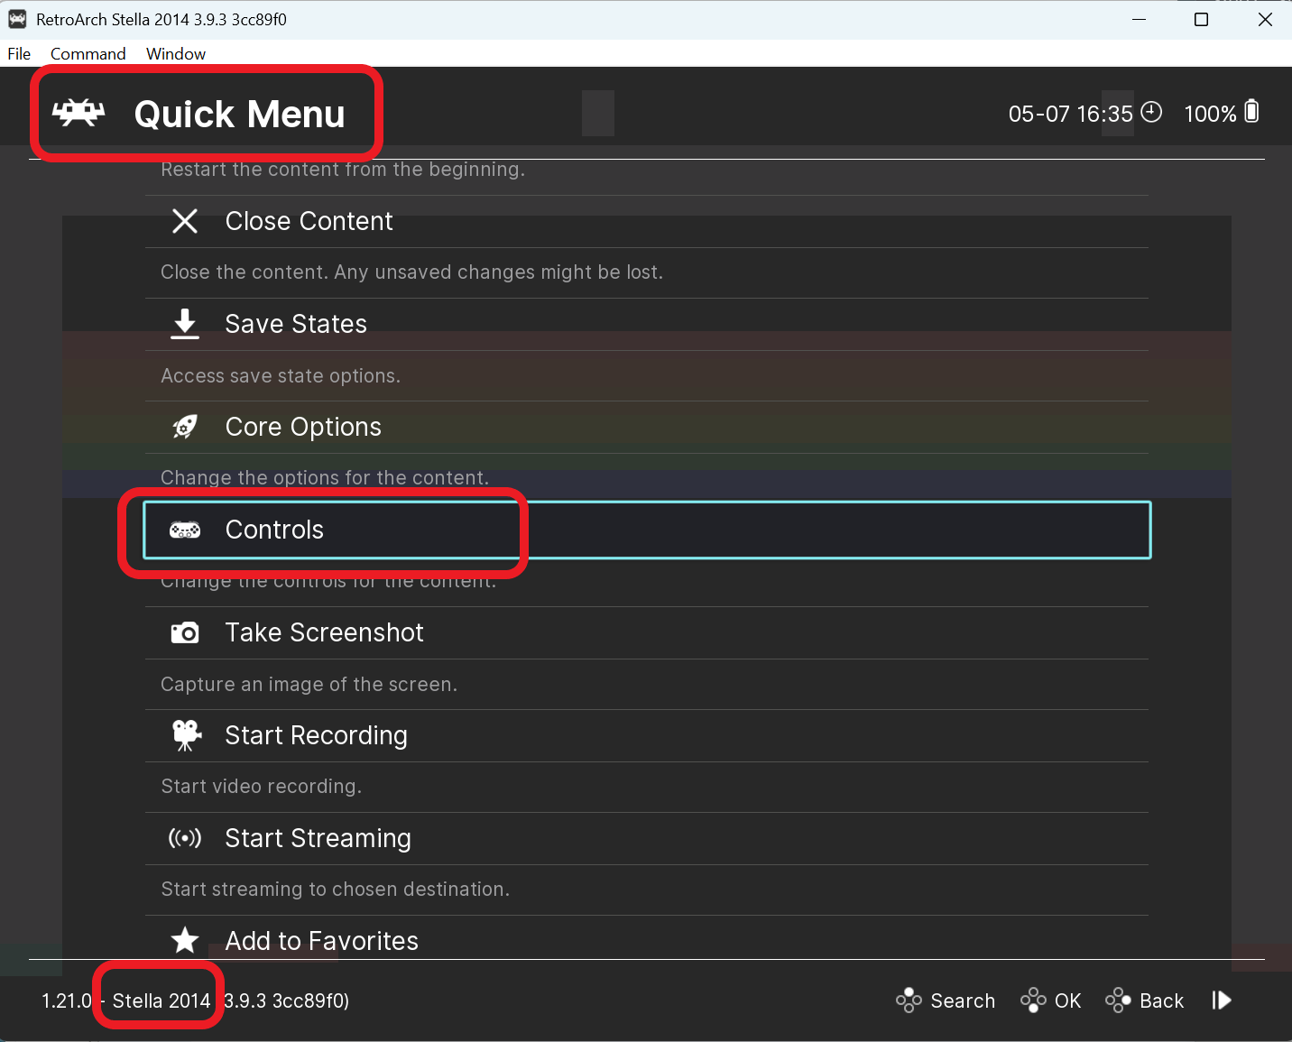
Task: Click the play/step icon in footer
Action: (1222, 1001)
